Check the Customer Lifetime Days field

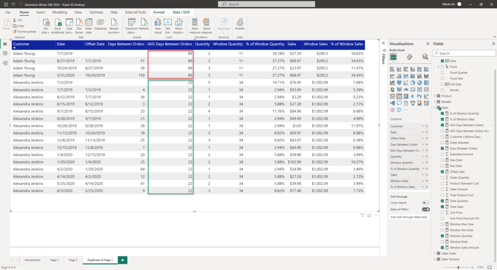pyautogui.click(x=442, y=137)
